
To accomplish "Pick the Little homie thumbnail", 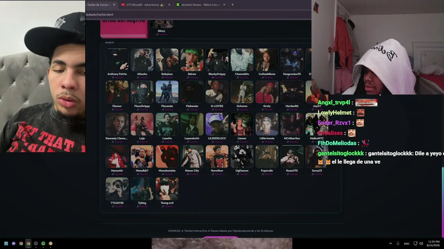I will coord(267,124).
